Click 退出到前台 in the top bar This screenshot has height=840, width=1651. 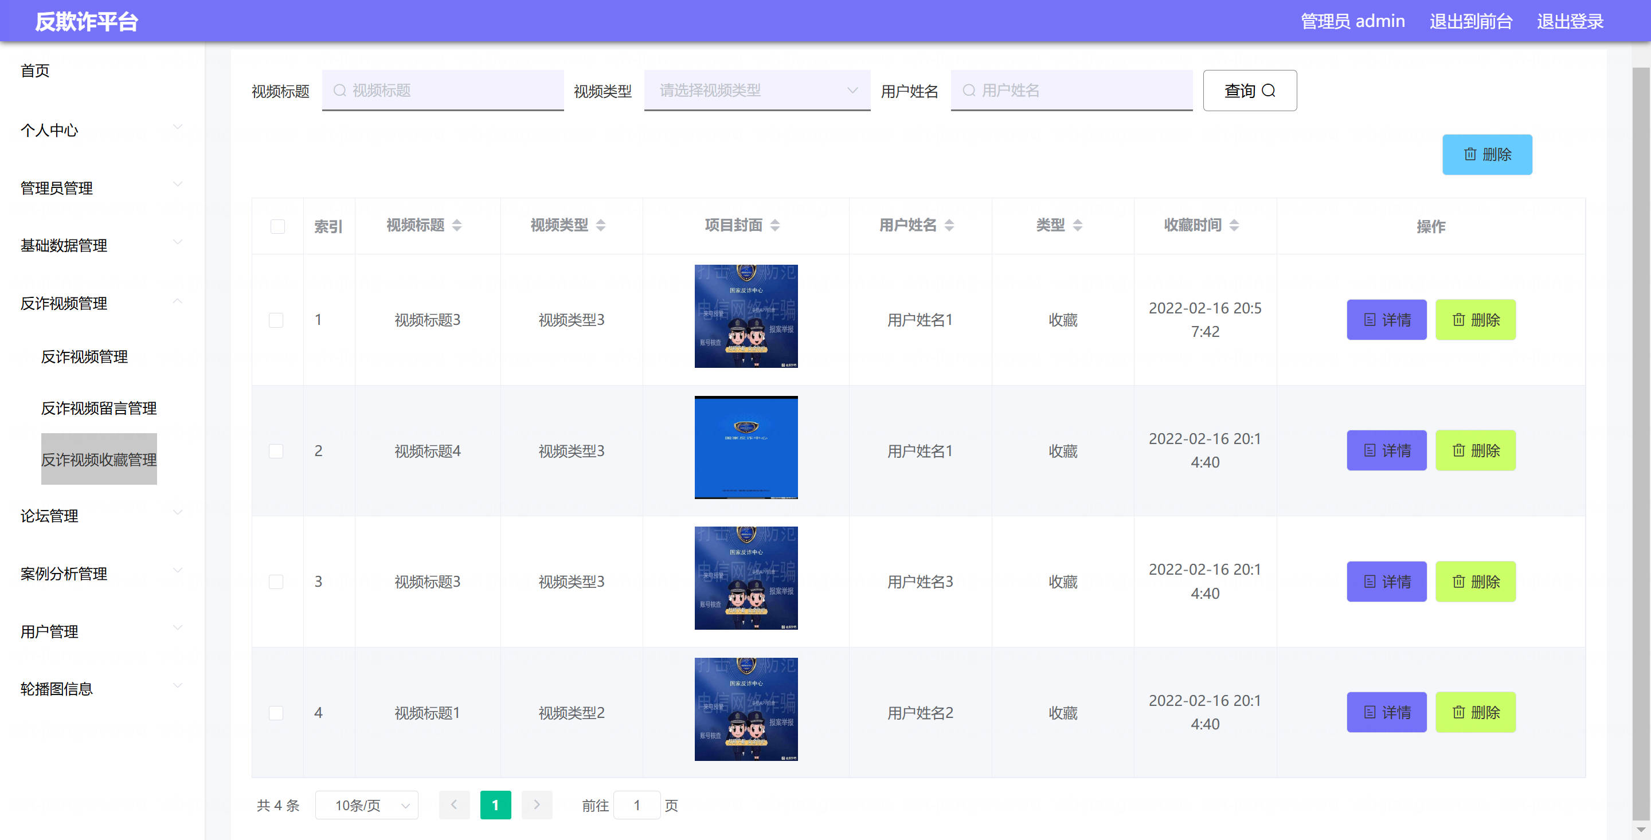(1470, 21)
